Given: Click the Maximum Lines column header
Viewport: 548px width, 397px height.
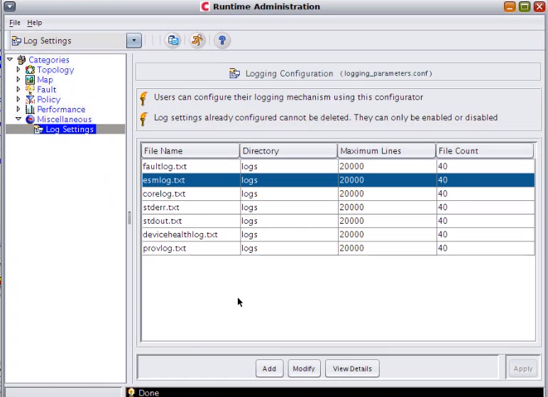Looking at the screenshot, I should [387, 151].
